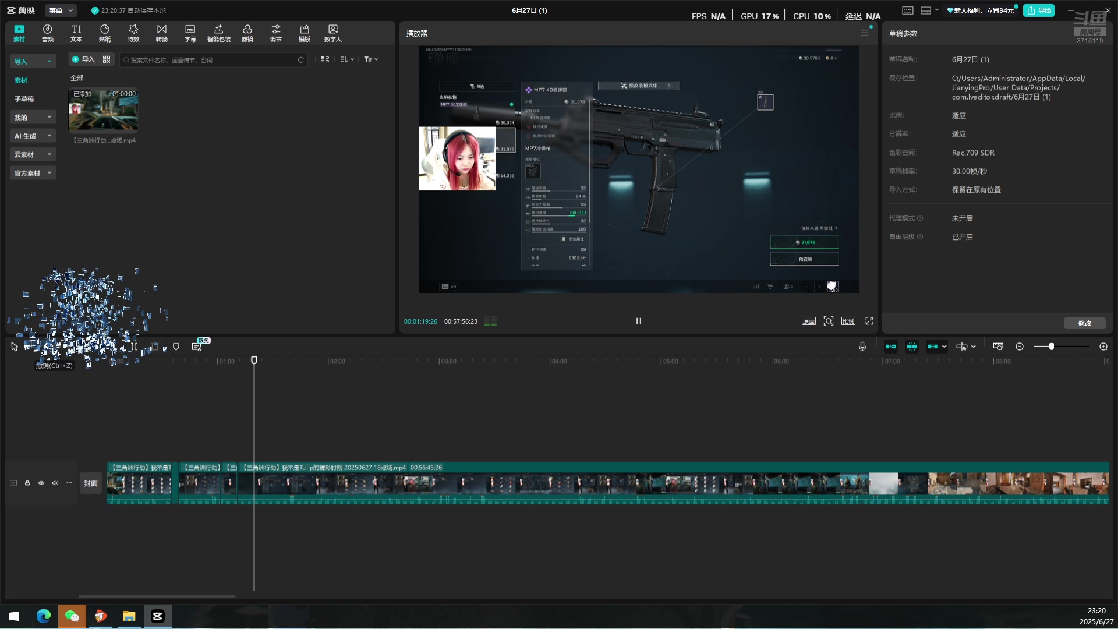This screenshot has height=629, width=1118.
Task: Select the 三角洲行动 mp4 media thumbnail
Action: [104, 109]
